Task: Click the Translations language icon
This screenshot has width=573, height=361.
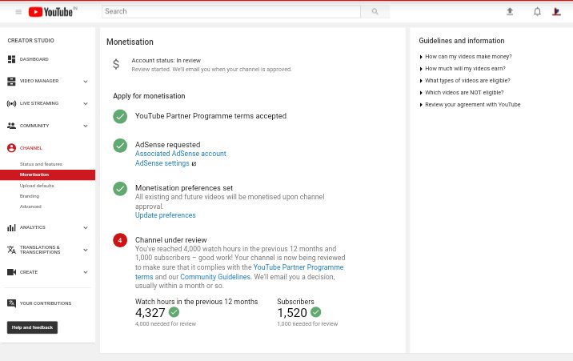Action: (x=12, y=250)
